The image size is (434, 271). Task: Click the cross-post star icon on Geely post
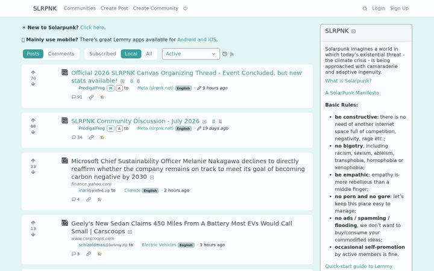[x=99, y=254]
